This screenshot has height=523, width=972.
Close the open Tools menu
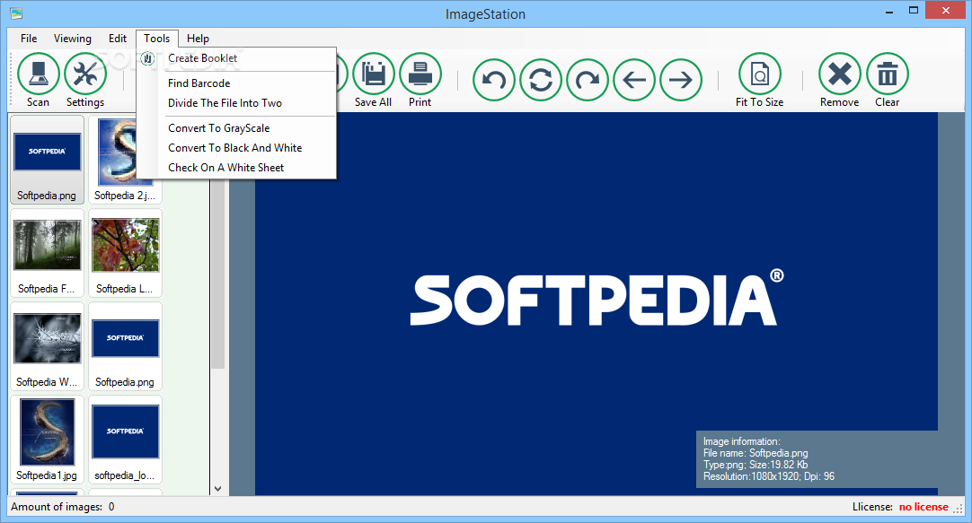(x=157, y=39)
